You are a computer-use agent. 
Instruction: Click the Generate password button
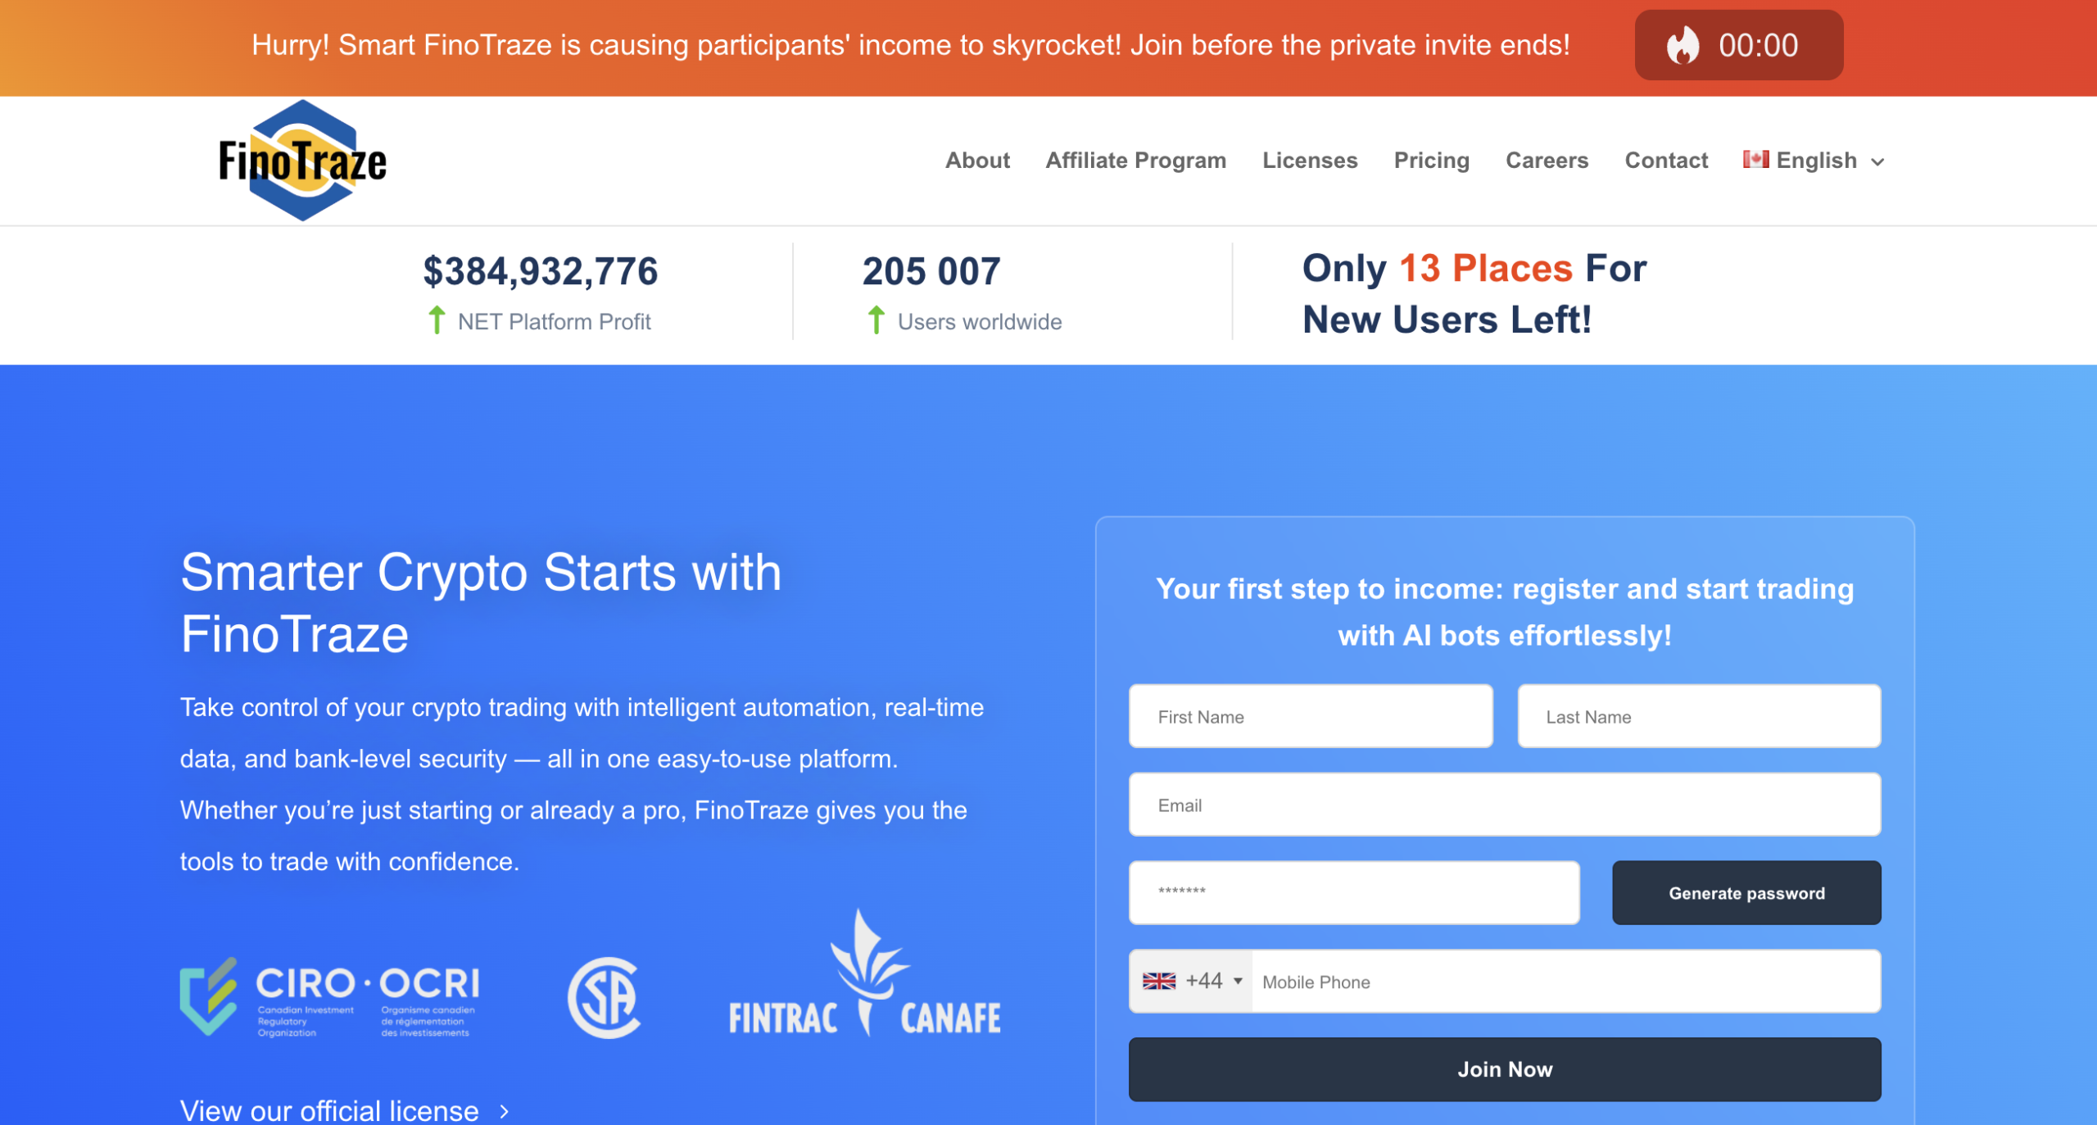1746,892
